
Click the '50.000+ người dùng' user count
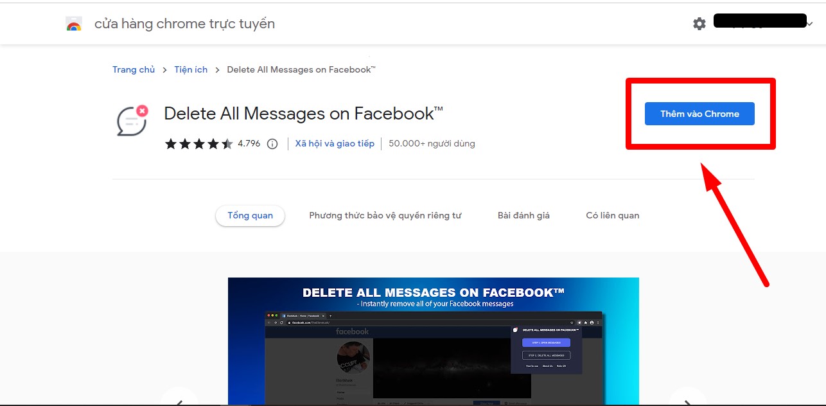pyautogui.click(x=432, y=144)
